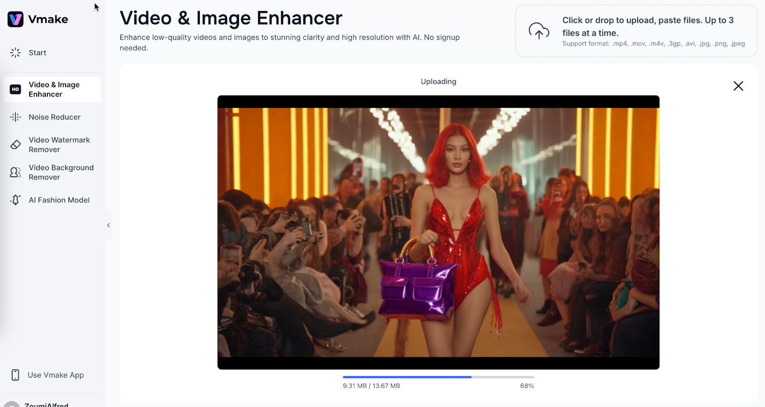Click the supported formats text line
The image size is (765, 407).
[x=654, y=44]
